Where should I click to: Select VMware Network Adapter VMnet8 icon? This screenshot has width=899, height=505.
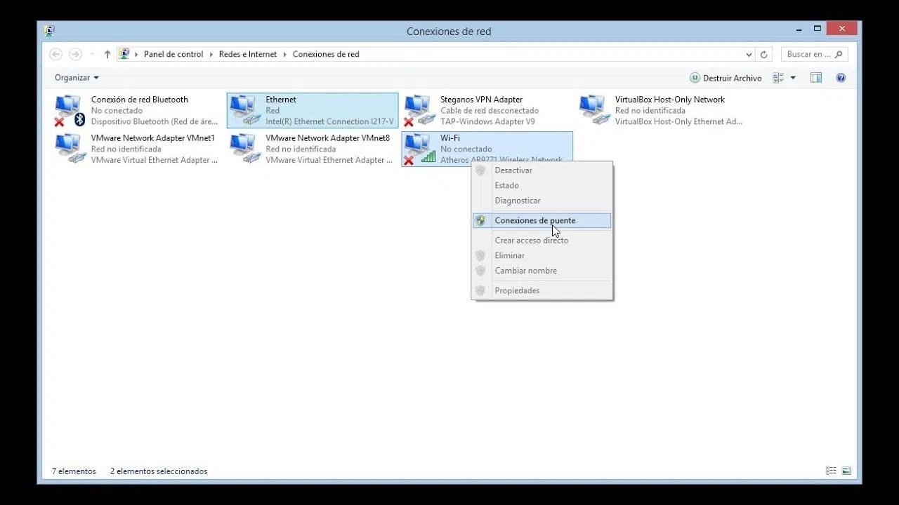point(244,149)
